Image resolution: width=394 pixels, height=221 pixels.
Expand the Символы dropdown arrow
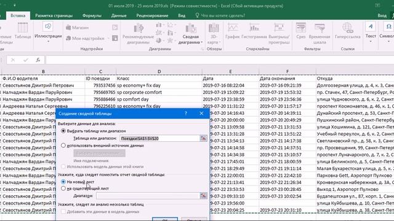(x=388, y=42)
